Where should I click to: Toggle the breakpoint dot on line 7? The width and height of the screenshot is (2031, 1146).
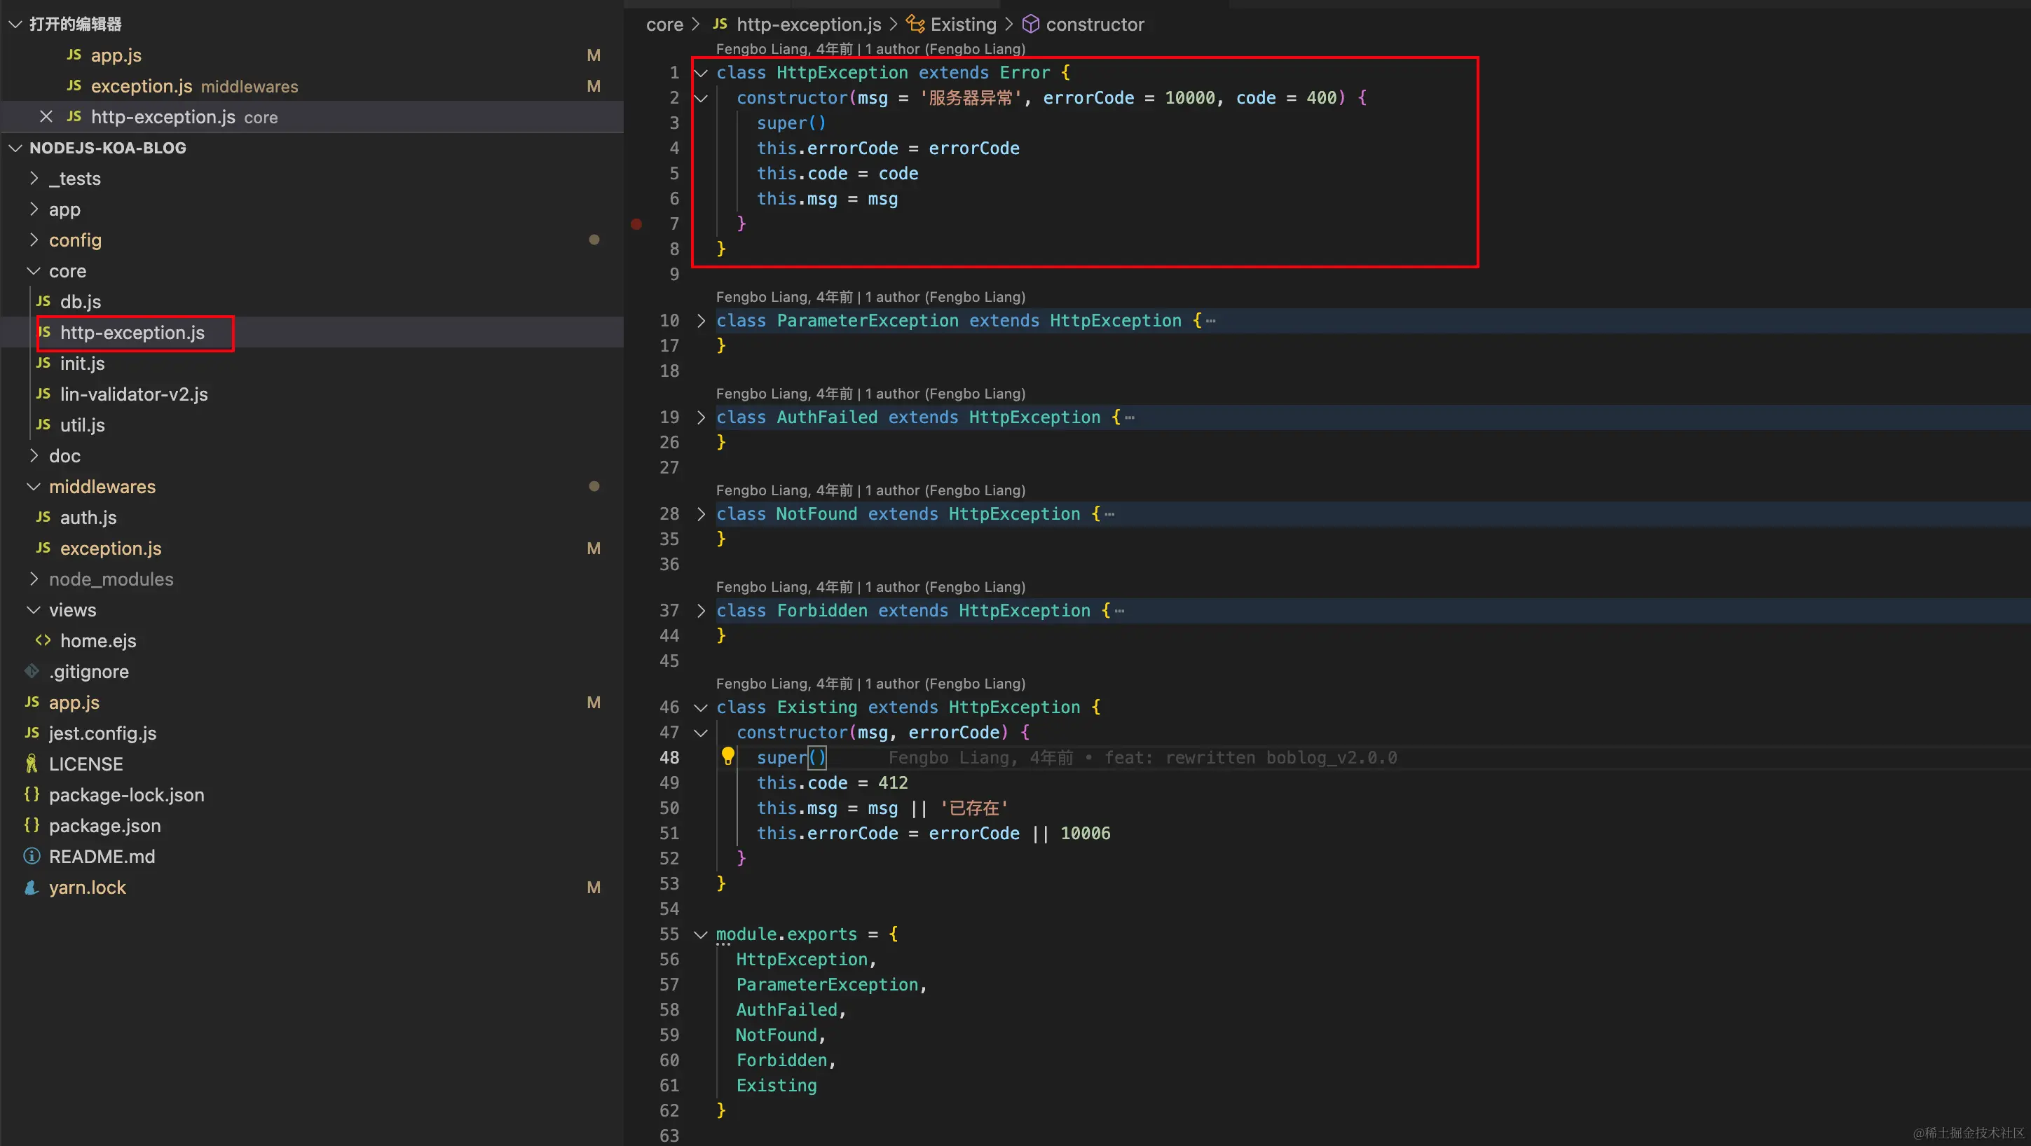click(636, 224)
